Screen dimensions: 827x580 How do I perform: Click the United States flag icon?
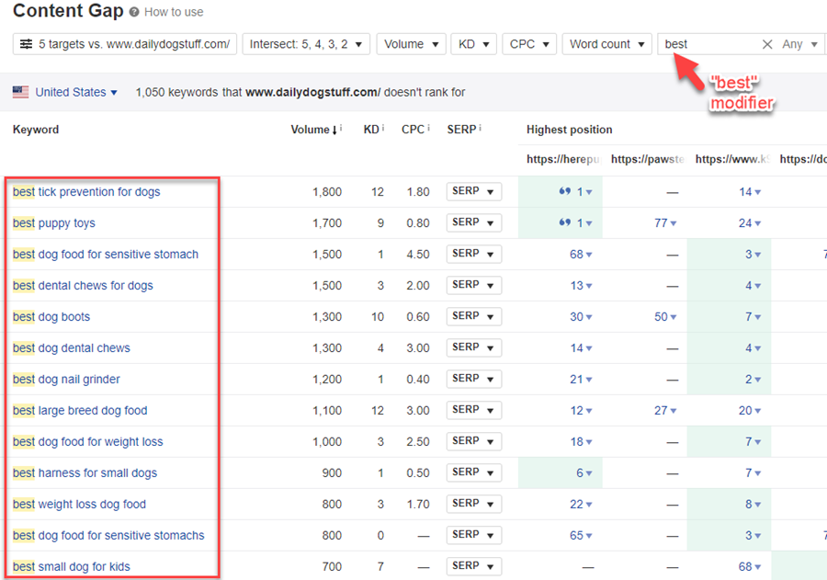click(20, 92)
